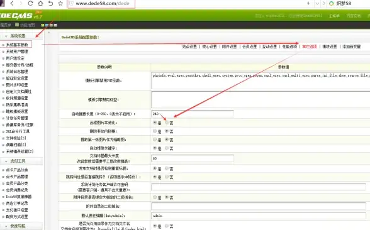
Task: Open 计划任务管理 in sidebar
Action: click(x=17, y=118)
